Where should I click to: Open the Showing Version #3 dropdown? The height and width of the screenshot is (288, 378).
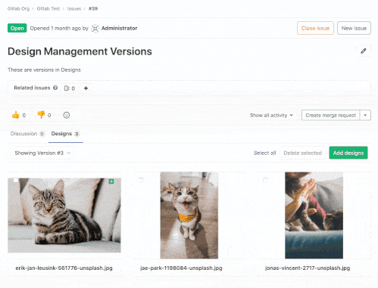(x=42, y=153)
